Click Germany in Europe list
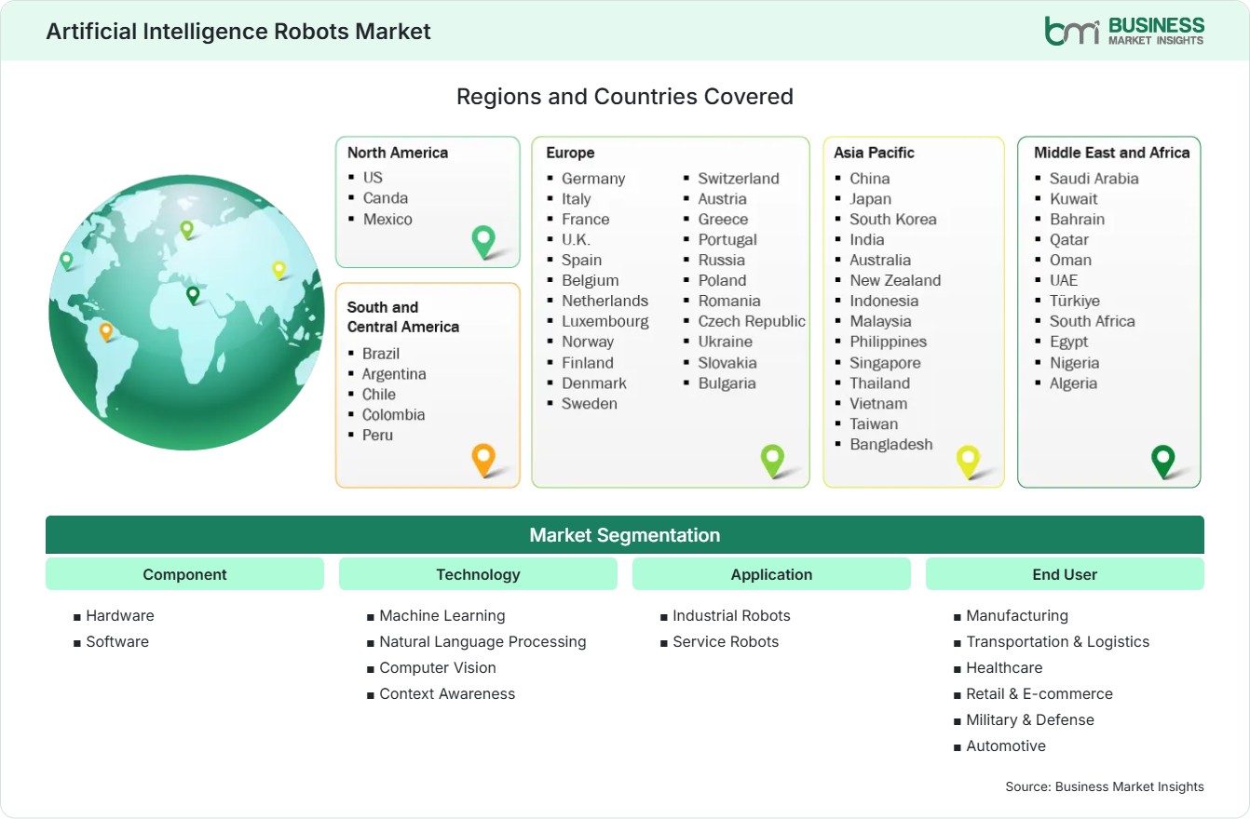The image size is (1250, 819). pos(593,178)
